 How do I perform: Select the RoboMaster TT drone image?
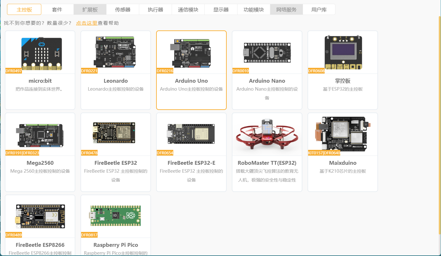tap(267, 134)
